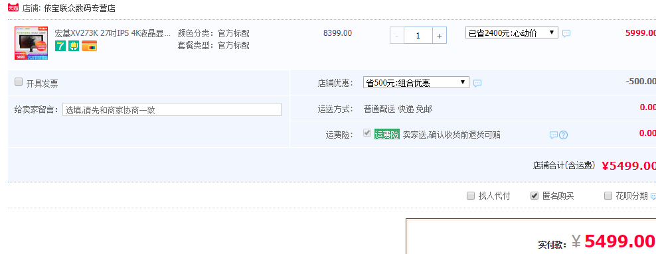The height and width of the screenshot is (254, 656).
Task: Click the quantity input field showing 1
Action: (x=418, y=36)
